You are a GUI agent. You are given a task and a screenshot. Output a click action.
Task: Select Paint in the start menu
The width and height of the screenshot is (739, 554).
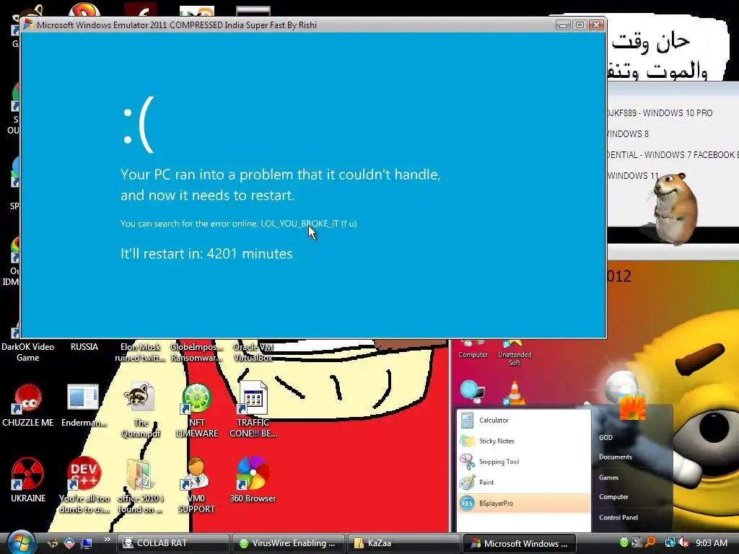click(524, 483)
